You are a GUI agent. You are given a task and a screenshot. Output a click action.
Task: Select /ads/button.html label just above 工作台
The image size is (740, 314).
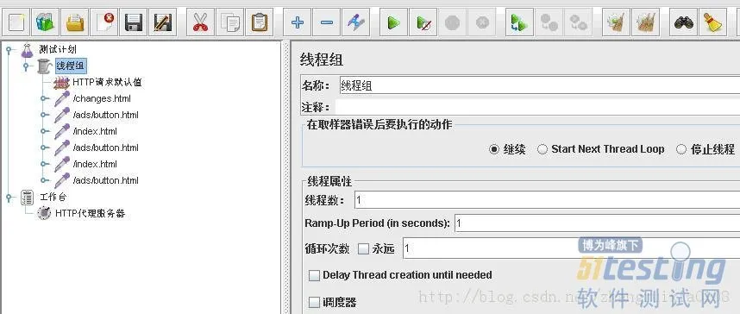(106, 180)
